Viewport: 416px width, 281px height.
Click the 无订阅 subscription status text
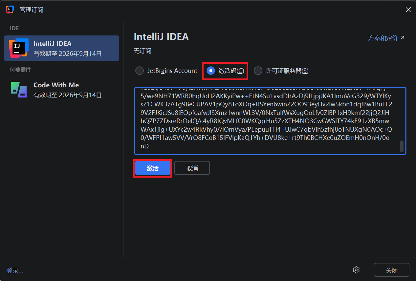point(142,51)
